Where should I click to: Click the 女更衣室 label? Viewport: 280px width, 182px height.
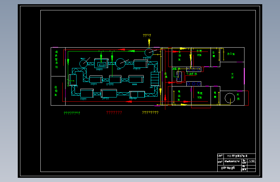coord(199,53)
